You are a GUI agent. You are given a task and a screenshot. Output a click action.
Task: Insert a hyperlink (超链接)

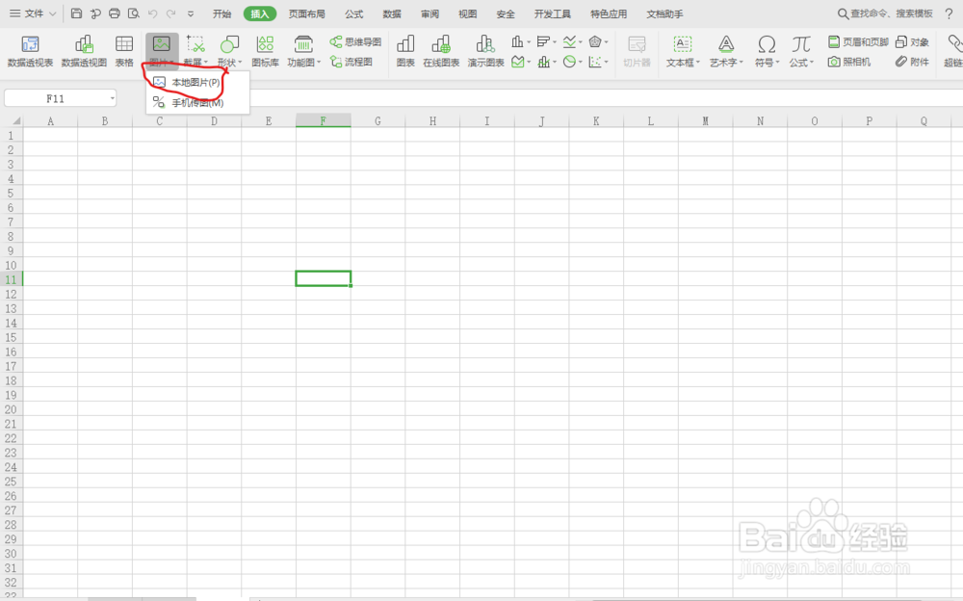953,51
